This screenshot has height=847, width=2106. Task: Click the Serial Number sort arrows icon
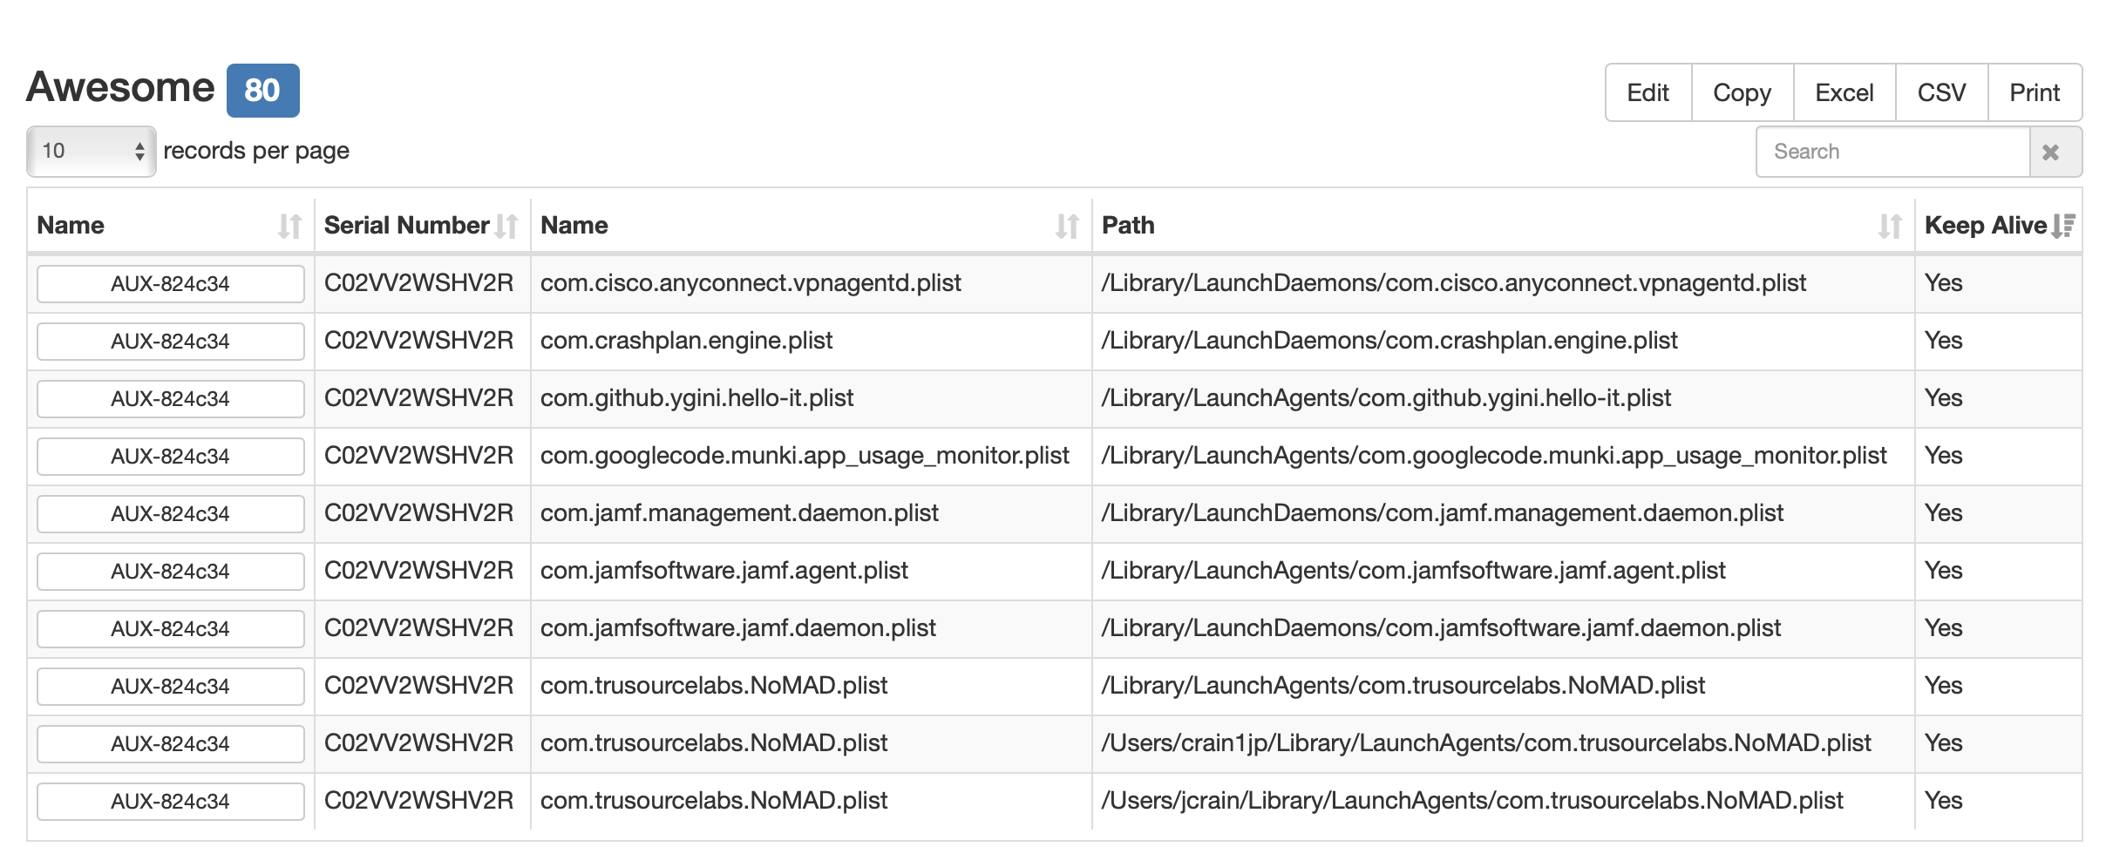pos(506,227)
